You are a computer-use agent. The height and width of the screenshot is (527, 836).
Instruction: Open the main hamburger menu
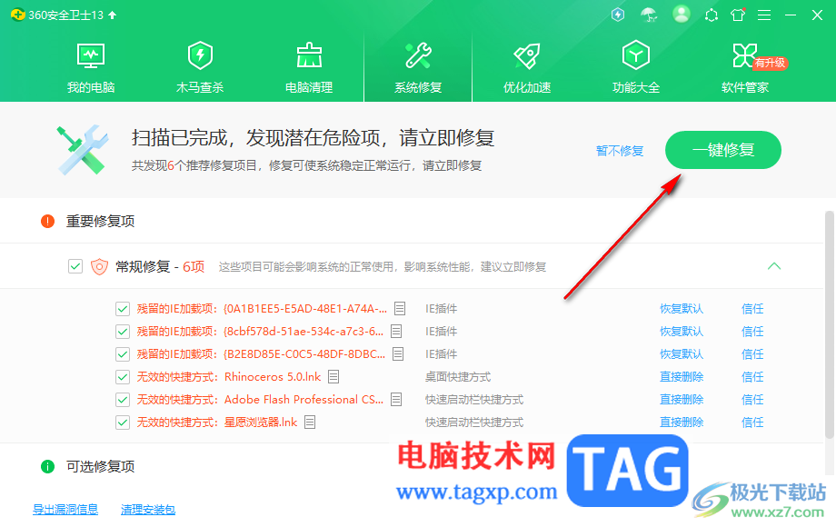(764, 15)
